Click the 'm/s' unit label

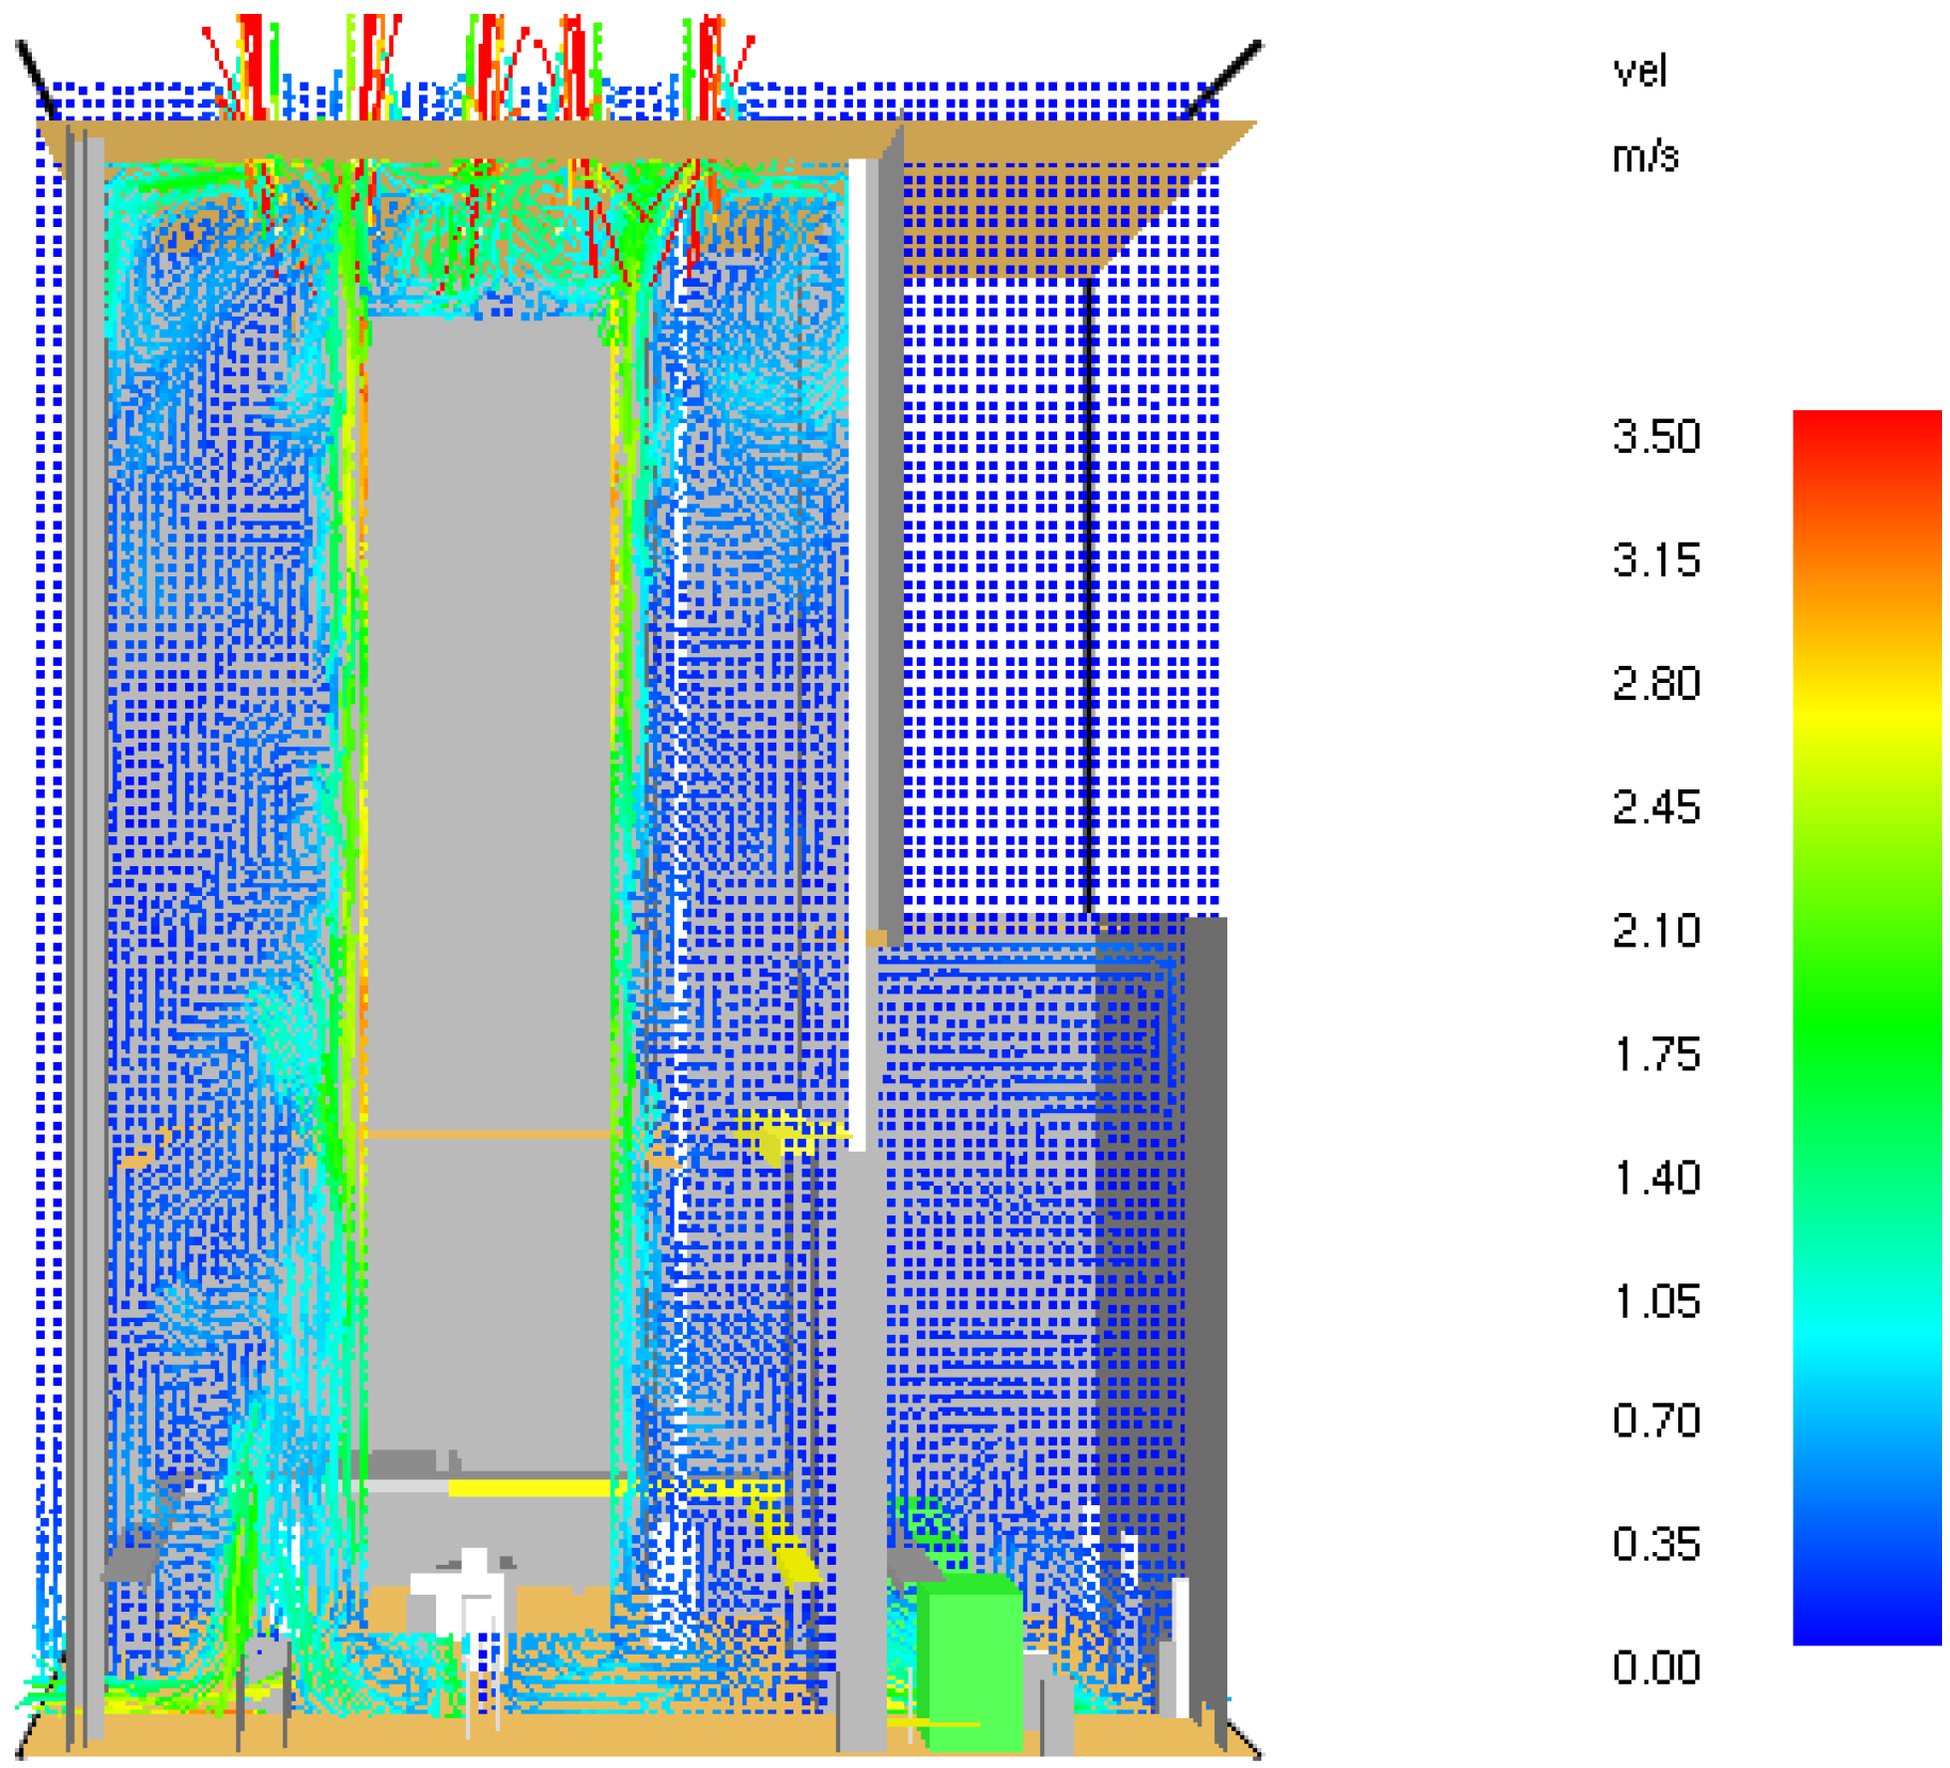1645,157
